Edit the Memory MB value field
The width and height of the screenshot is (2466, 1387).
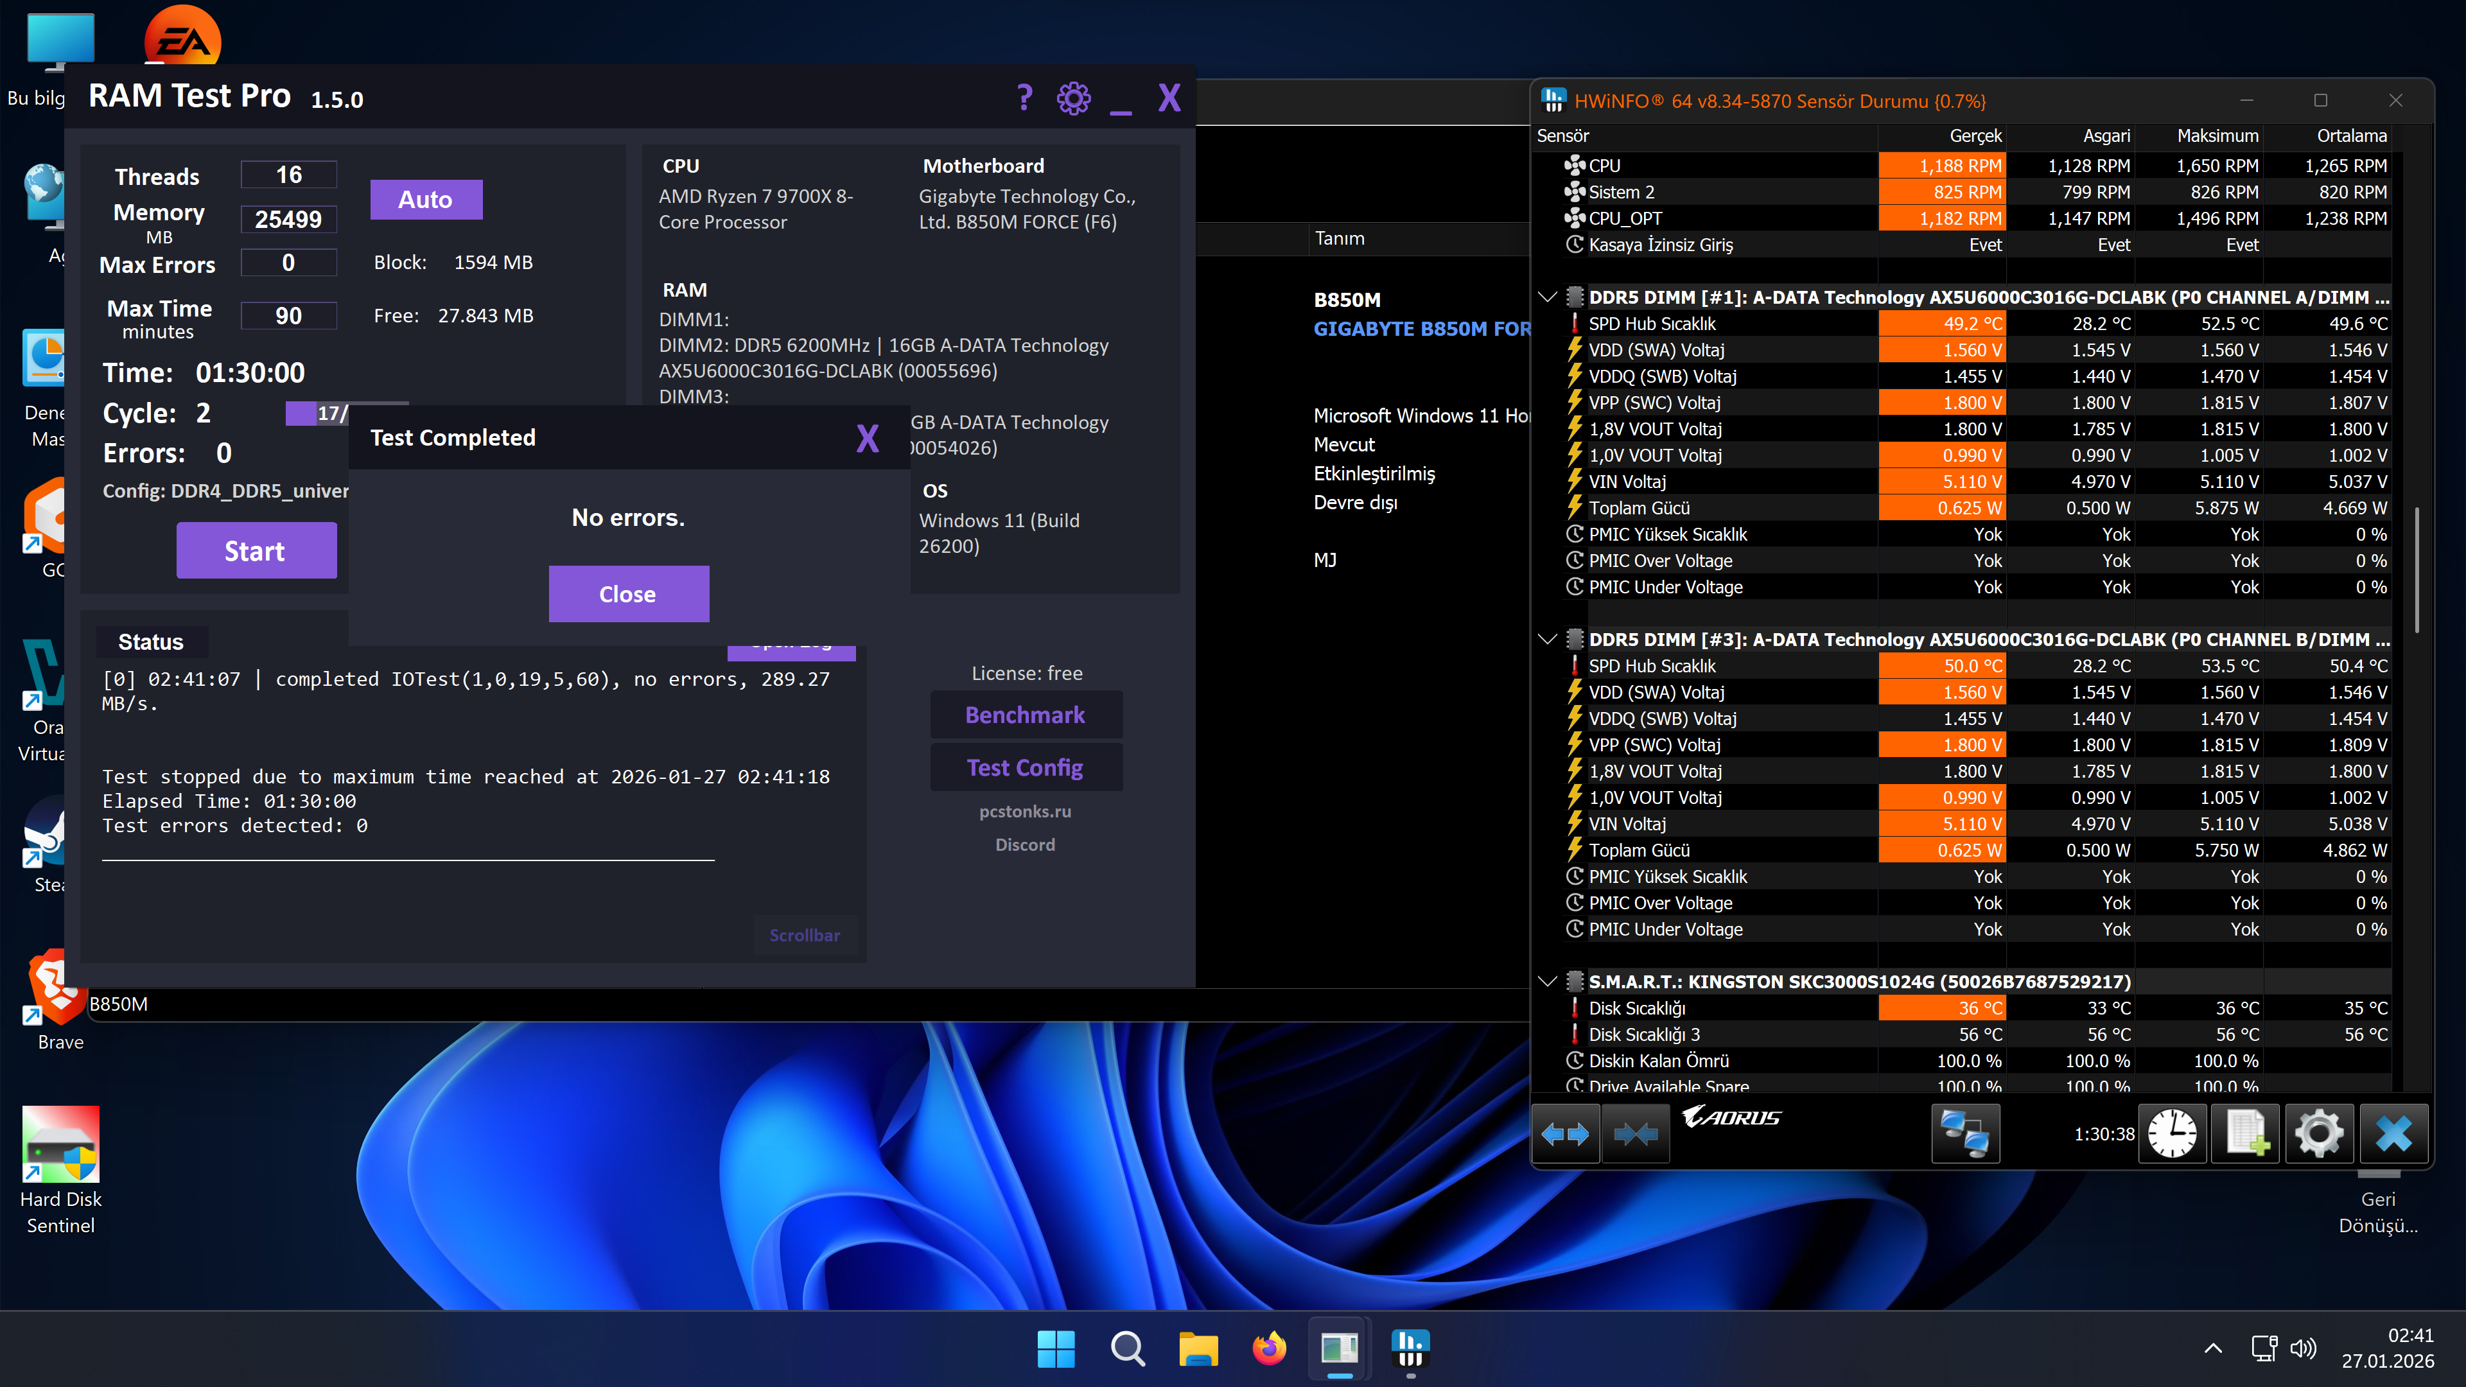click(289, 219)
